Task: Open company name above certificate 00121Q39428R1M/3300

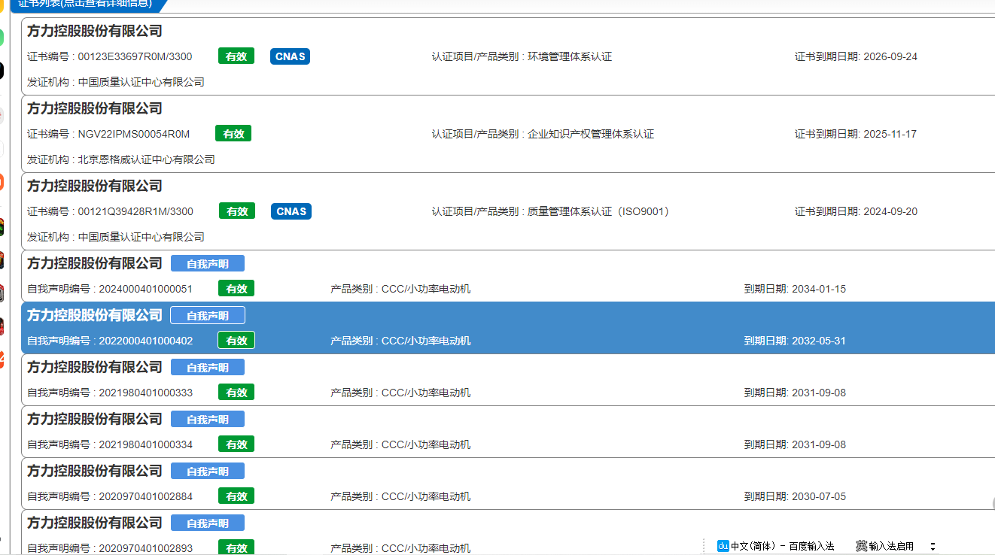Action: pos(95,187)
